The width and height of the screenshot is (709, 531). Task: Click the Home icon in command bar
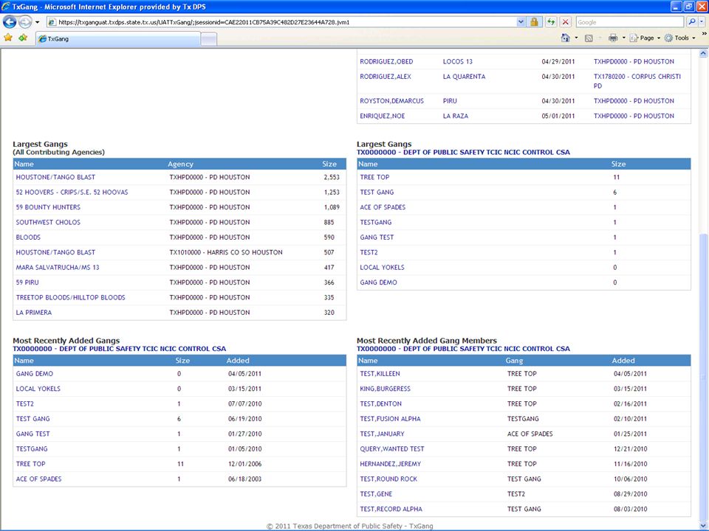[565, 38]
